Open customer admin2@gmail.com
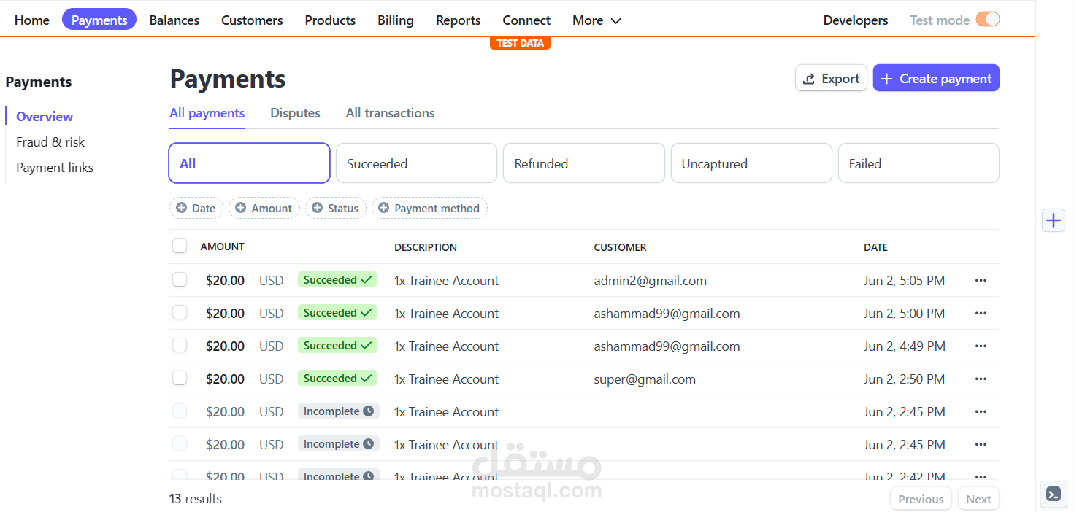Screen dimensions: 1074x512 pyautogui.click(x=650, y=281)
